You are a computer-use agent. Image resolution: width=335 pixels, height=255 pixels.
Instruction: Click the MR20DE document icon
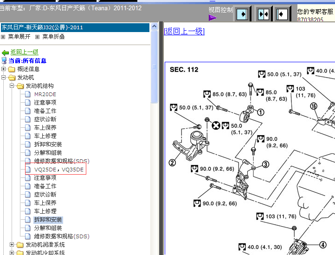(28, 94)
